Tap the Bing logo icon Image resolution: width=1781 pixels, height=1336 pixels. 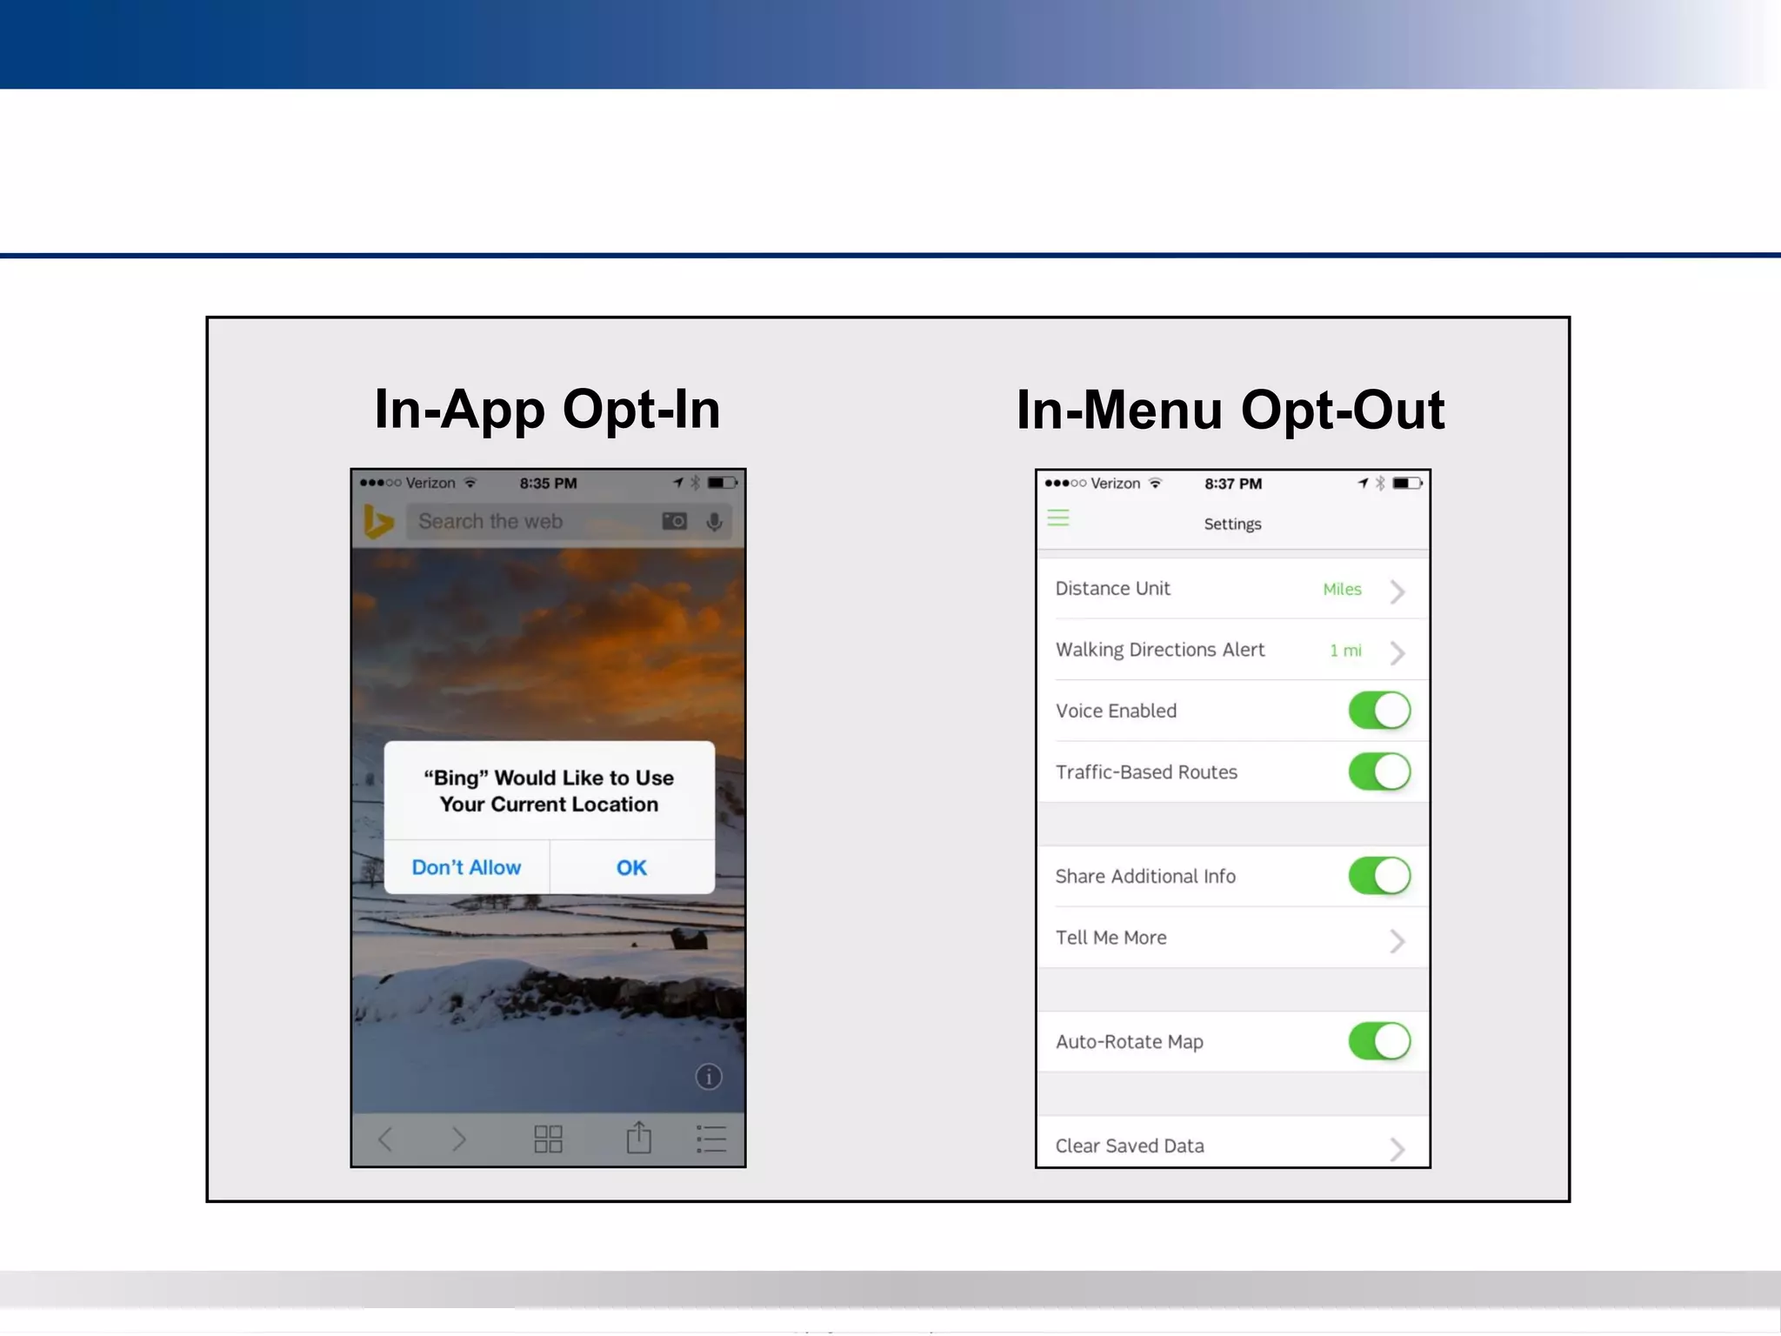(x=378, y=521)
